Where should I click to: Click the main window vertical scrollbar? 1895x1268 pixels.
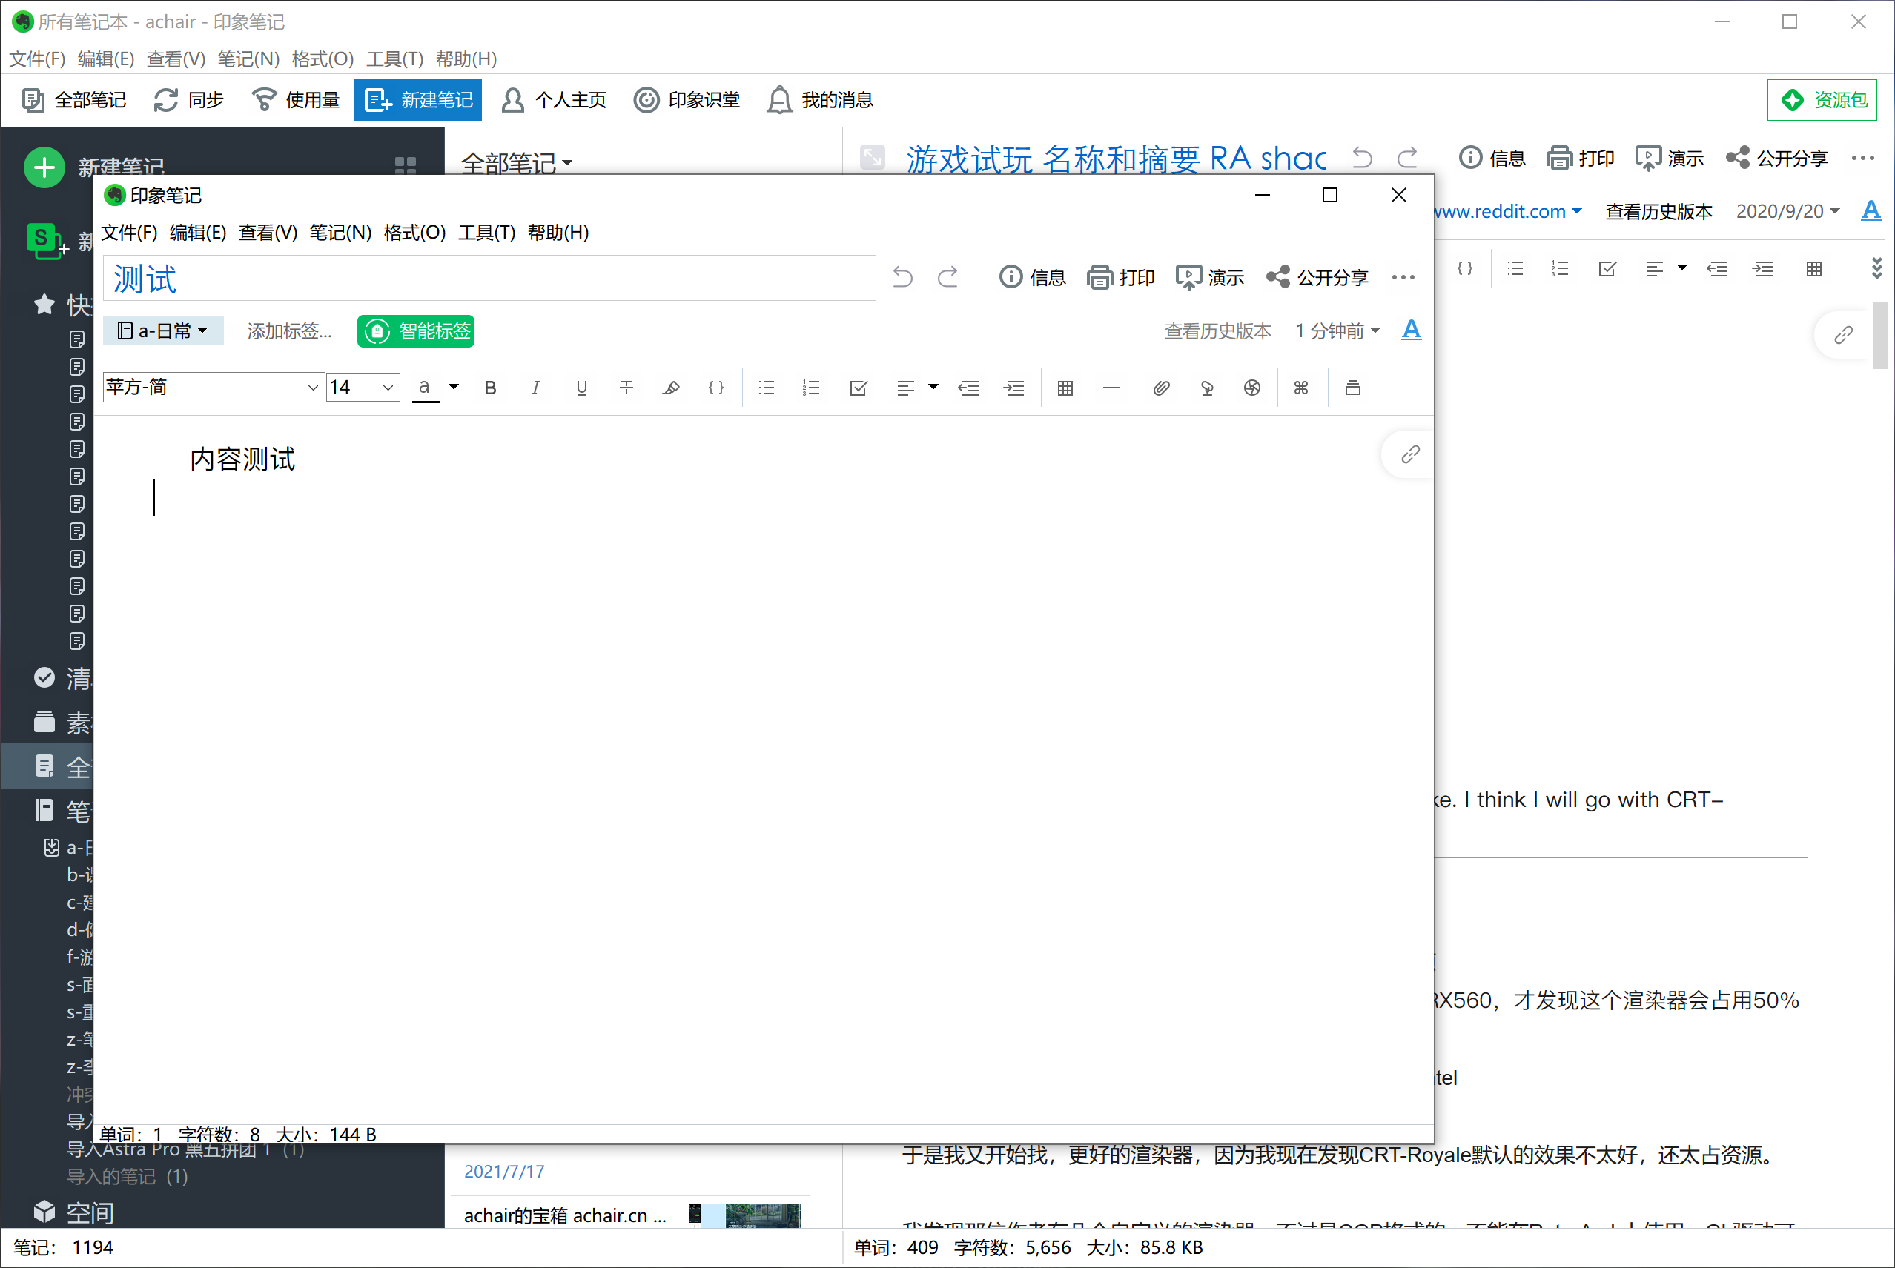pos(1881,336)
